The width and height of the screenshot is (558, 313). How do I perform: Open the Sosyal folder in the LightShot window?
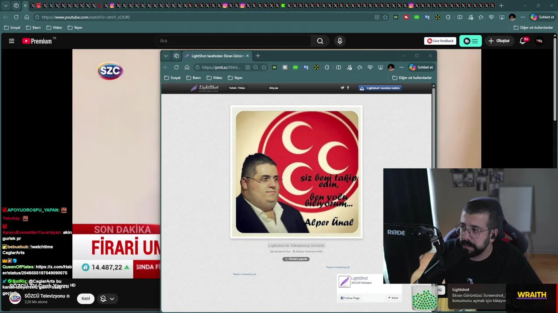[173, 78]
